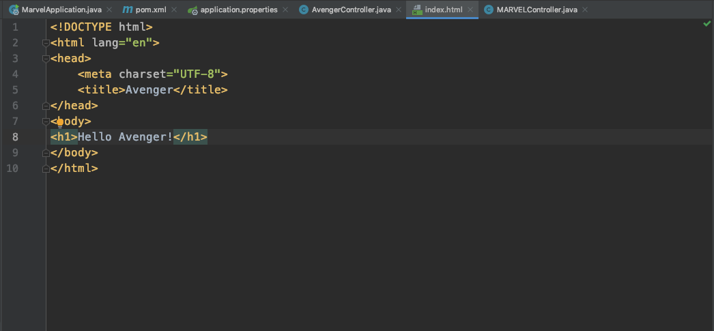The height and width of the screenshot is (331, 714).
Task: Click the closing </title> tag
Action: pyautogui.click(x=201, y=89)
